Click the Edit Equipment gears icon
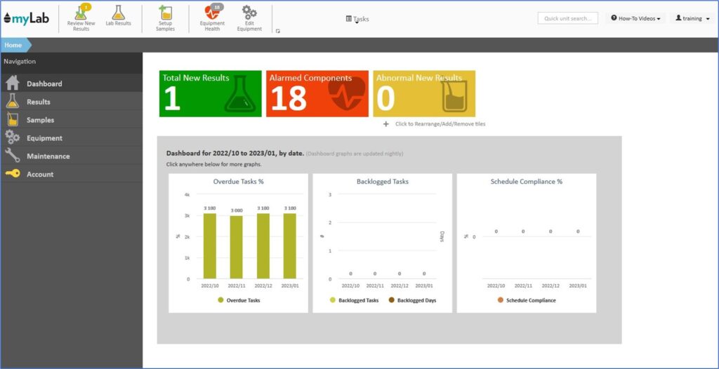The width and height of the screenshot is (719, 369). coord(249,13)
